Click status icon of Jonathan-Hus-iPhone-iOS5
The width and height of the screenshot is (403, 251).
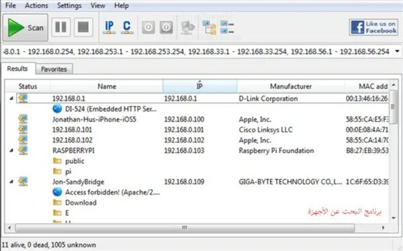(x=23, y=119)
